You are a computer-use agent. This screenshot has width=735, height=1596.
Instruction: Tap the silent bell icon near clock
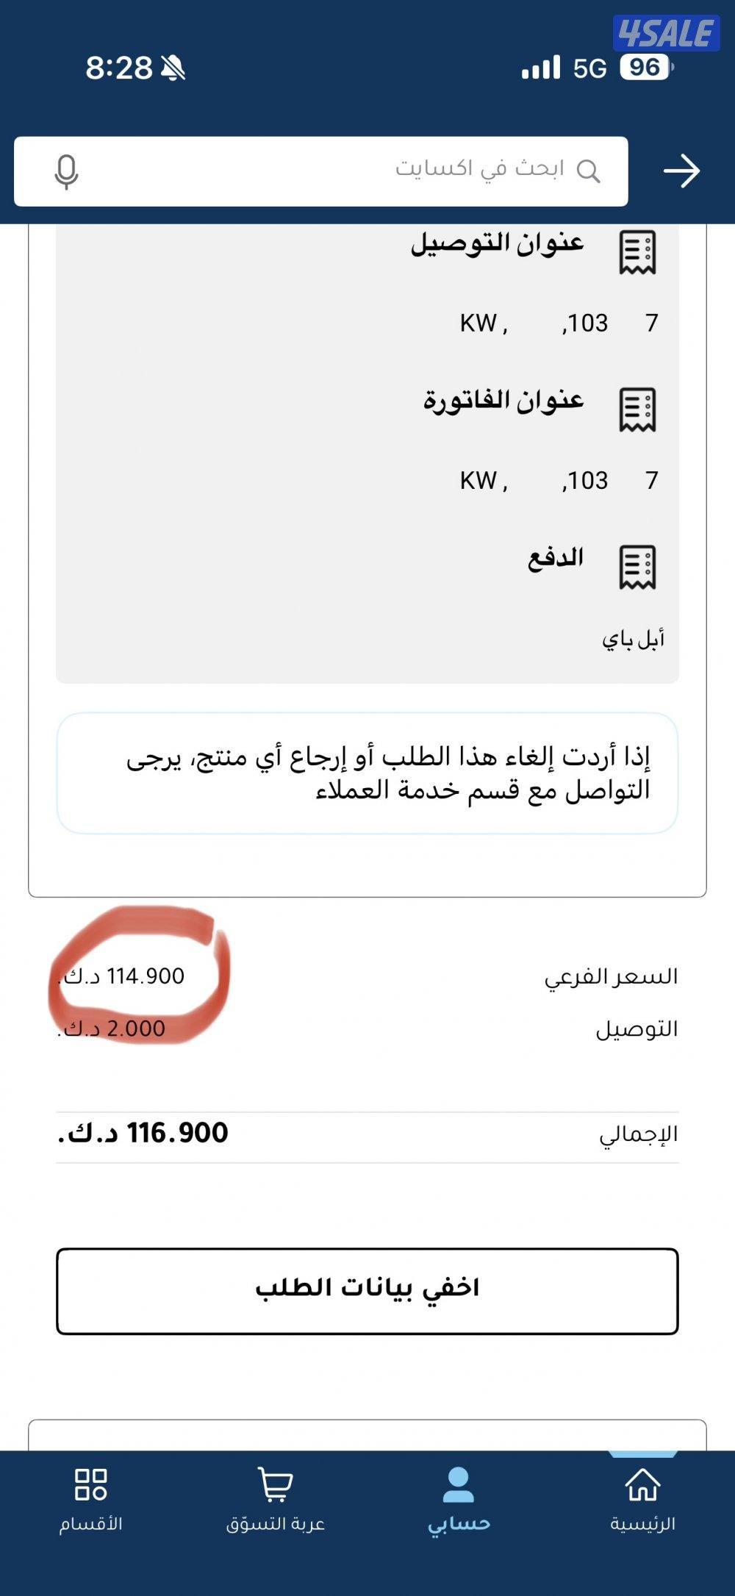[173, 68]
